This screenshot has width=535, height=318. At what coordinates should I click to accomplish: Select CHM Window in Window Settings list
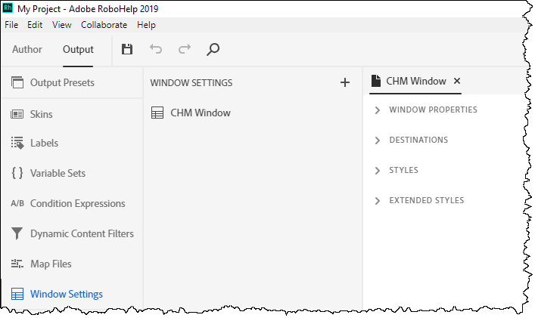tap(200, 113)
